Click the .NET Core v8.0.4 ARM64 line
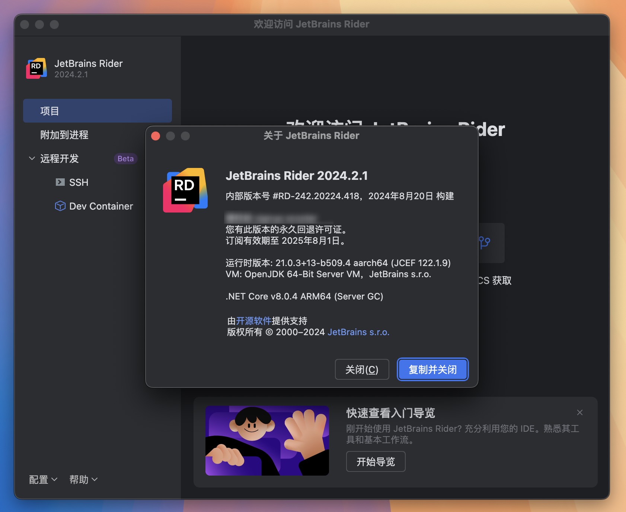626x512 pixels. (x=304, y=296)
